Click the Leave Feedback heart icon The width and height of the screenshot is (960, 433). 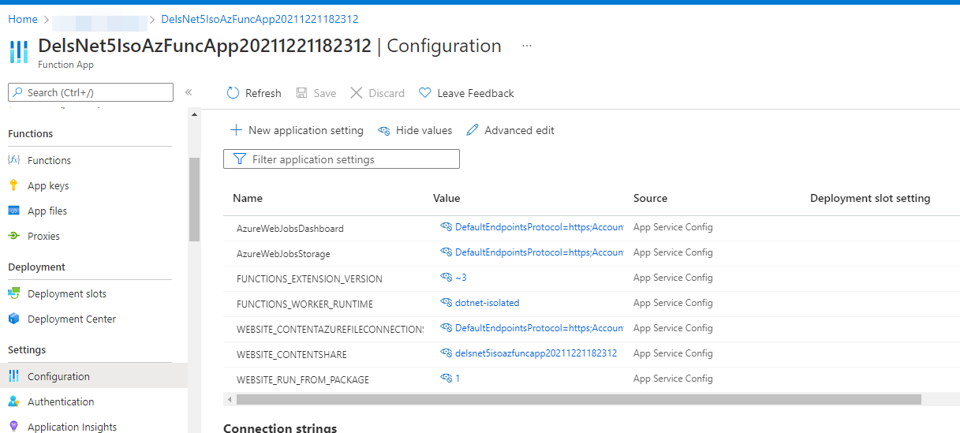pyautogui.click(x=425, y=93)
